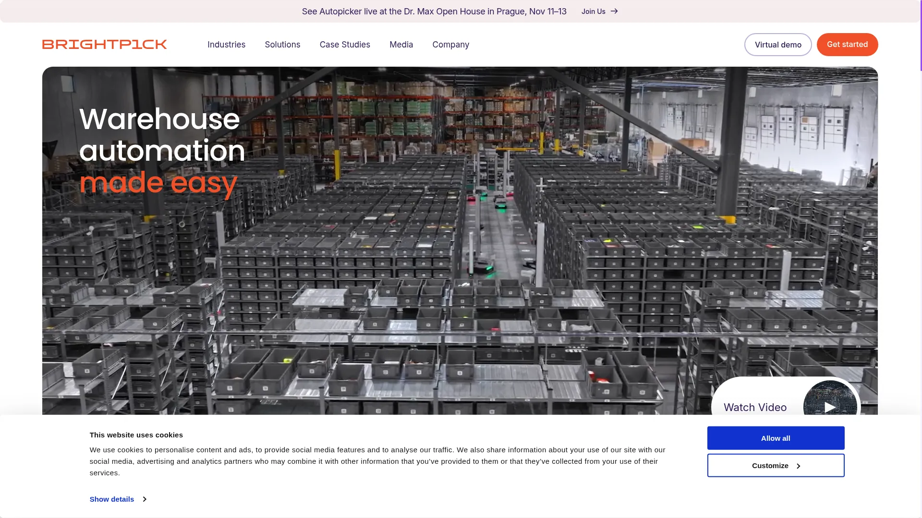Click 'This website uses cookies' heading
922x518 pixels.
point(136,435)
